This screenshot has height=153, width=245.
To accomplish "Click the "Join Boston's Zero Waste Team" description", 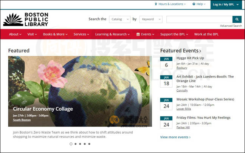I will point(73,134).
